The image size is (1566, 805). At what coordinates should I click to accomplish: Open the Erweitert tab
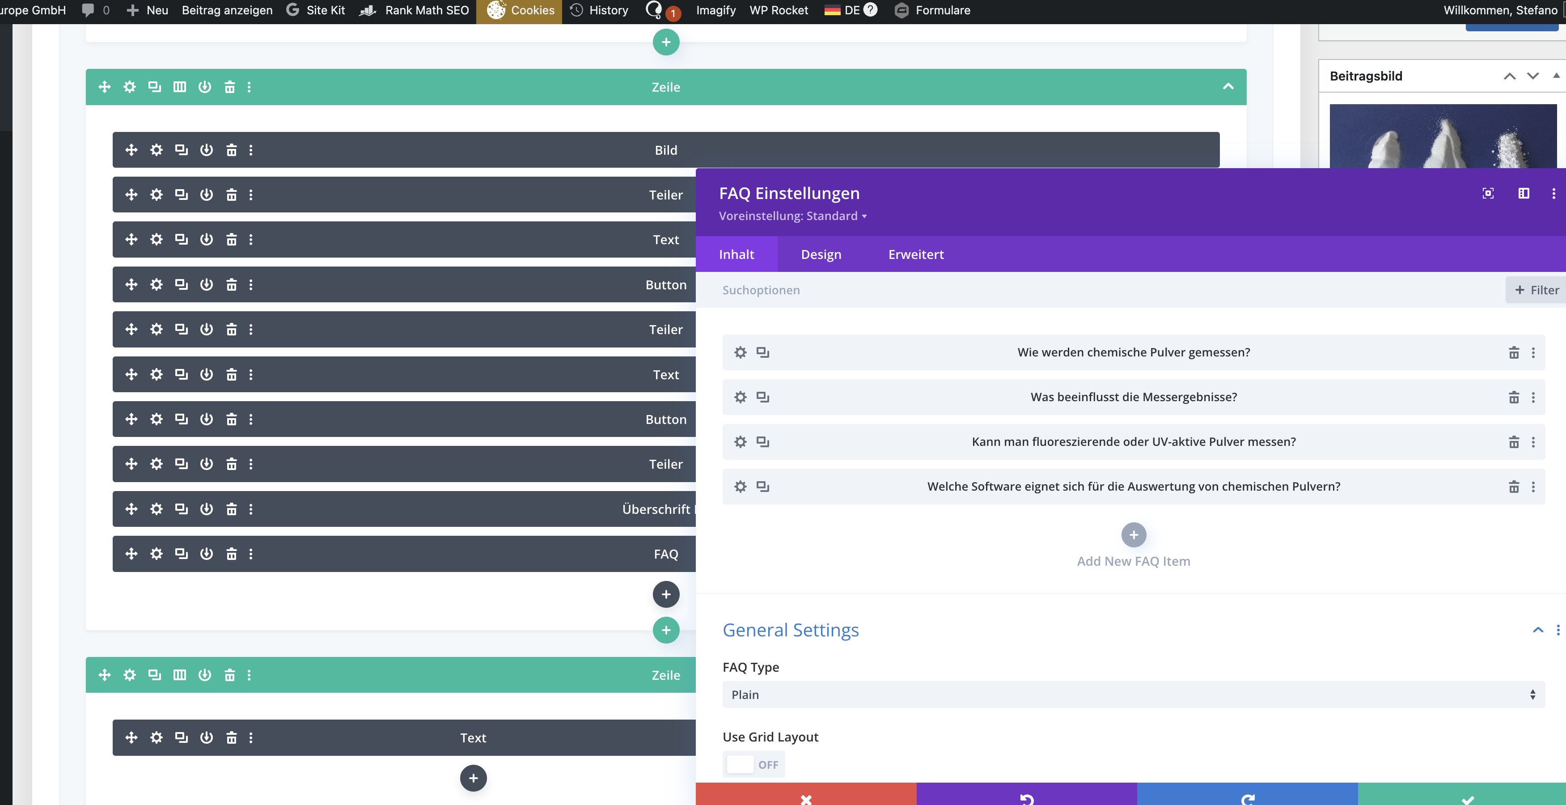[x=915, y=254]
